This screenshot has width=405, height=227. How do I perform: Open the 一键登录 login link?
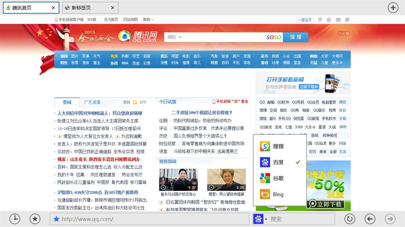(x=305, y=20)
